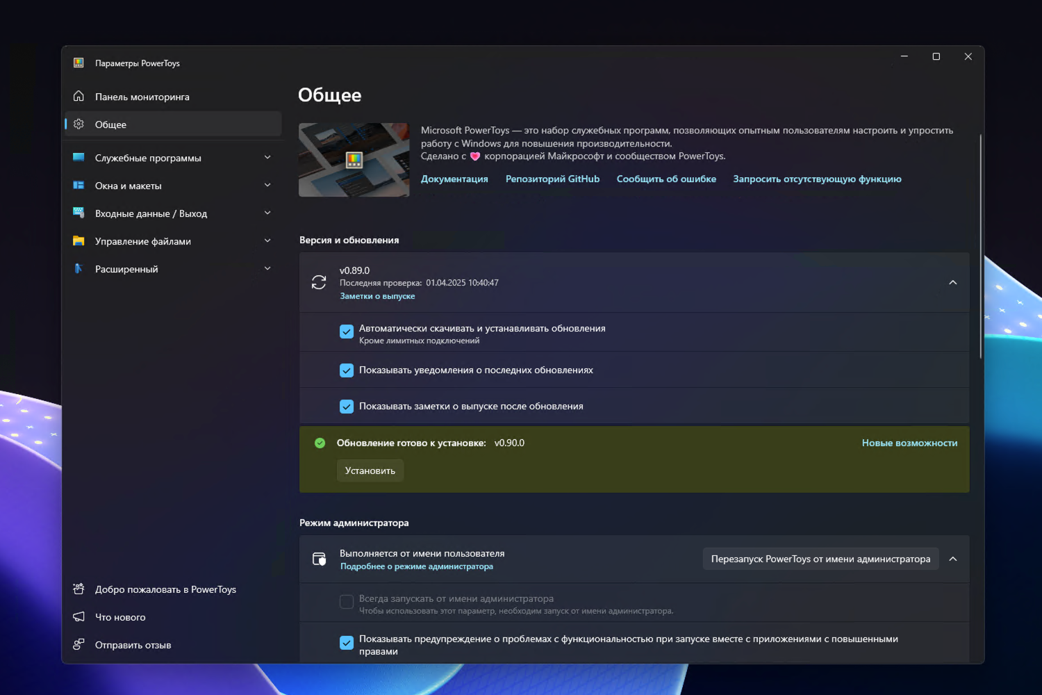The height and width of the screenshot is (695, 1042).
Task: Click the Окна и макеты layout icon
Action: click(x=78, y=185)
